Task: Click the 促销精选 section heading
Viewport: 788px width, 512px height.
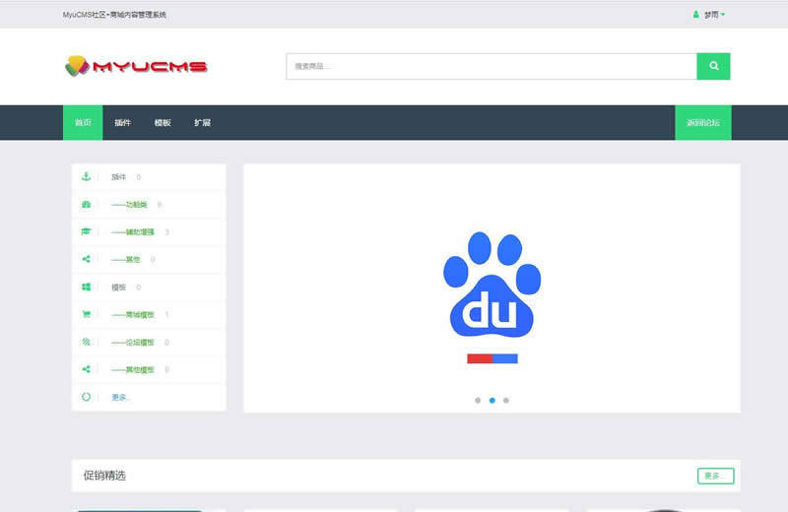Action: coord(104,476)
